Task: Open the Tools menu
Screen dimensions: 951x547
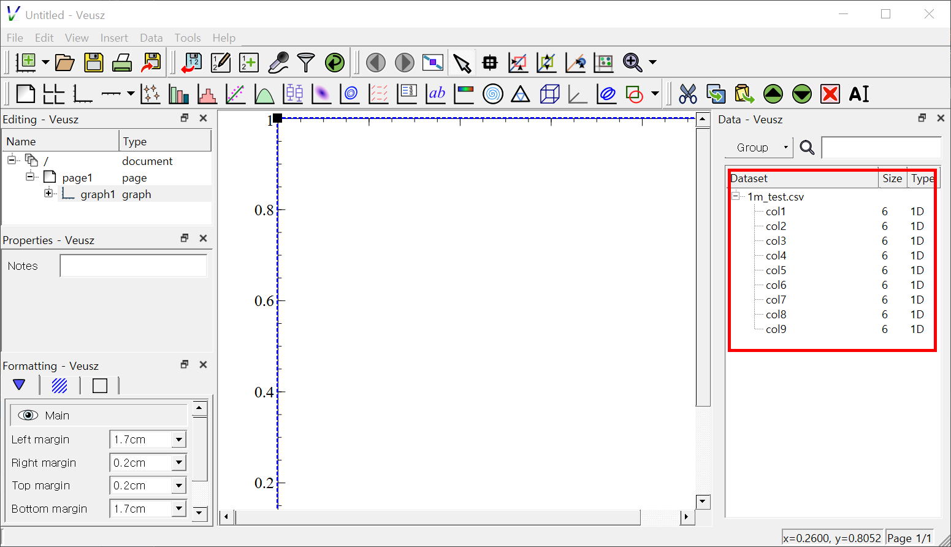Action: coord(188,38)
